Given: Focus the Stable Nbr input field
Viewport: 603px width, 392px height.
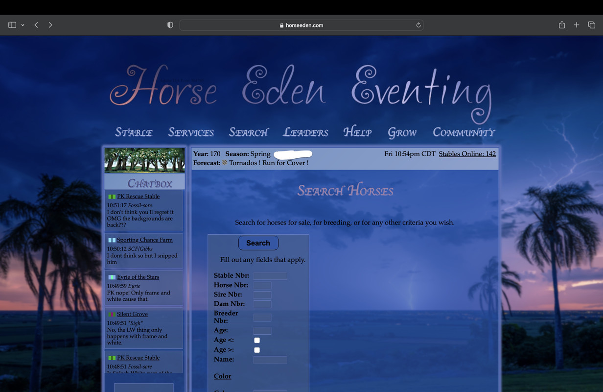Looking at the screenshot, I should tap(270, 276).
